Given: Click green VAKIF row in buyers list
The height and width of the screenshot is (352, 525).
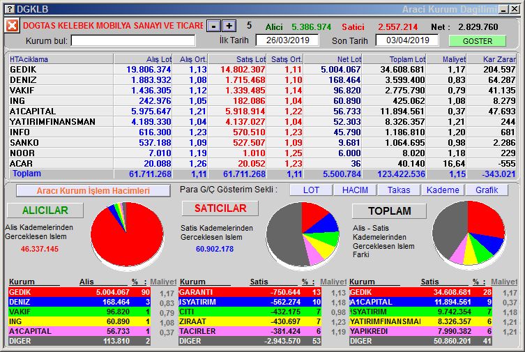Looking at the screenshot, I should pos(79,312).
